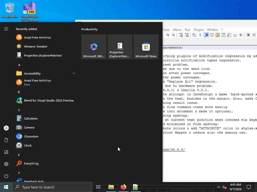Click the letter E section header
The width and height of the screenshot is (257, 192).
19,155
